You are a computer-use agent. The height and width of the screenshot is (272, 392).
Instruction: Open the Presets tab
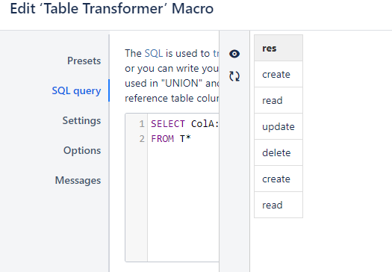tap(84, 61)
